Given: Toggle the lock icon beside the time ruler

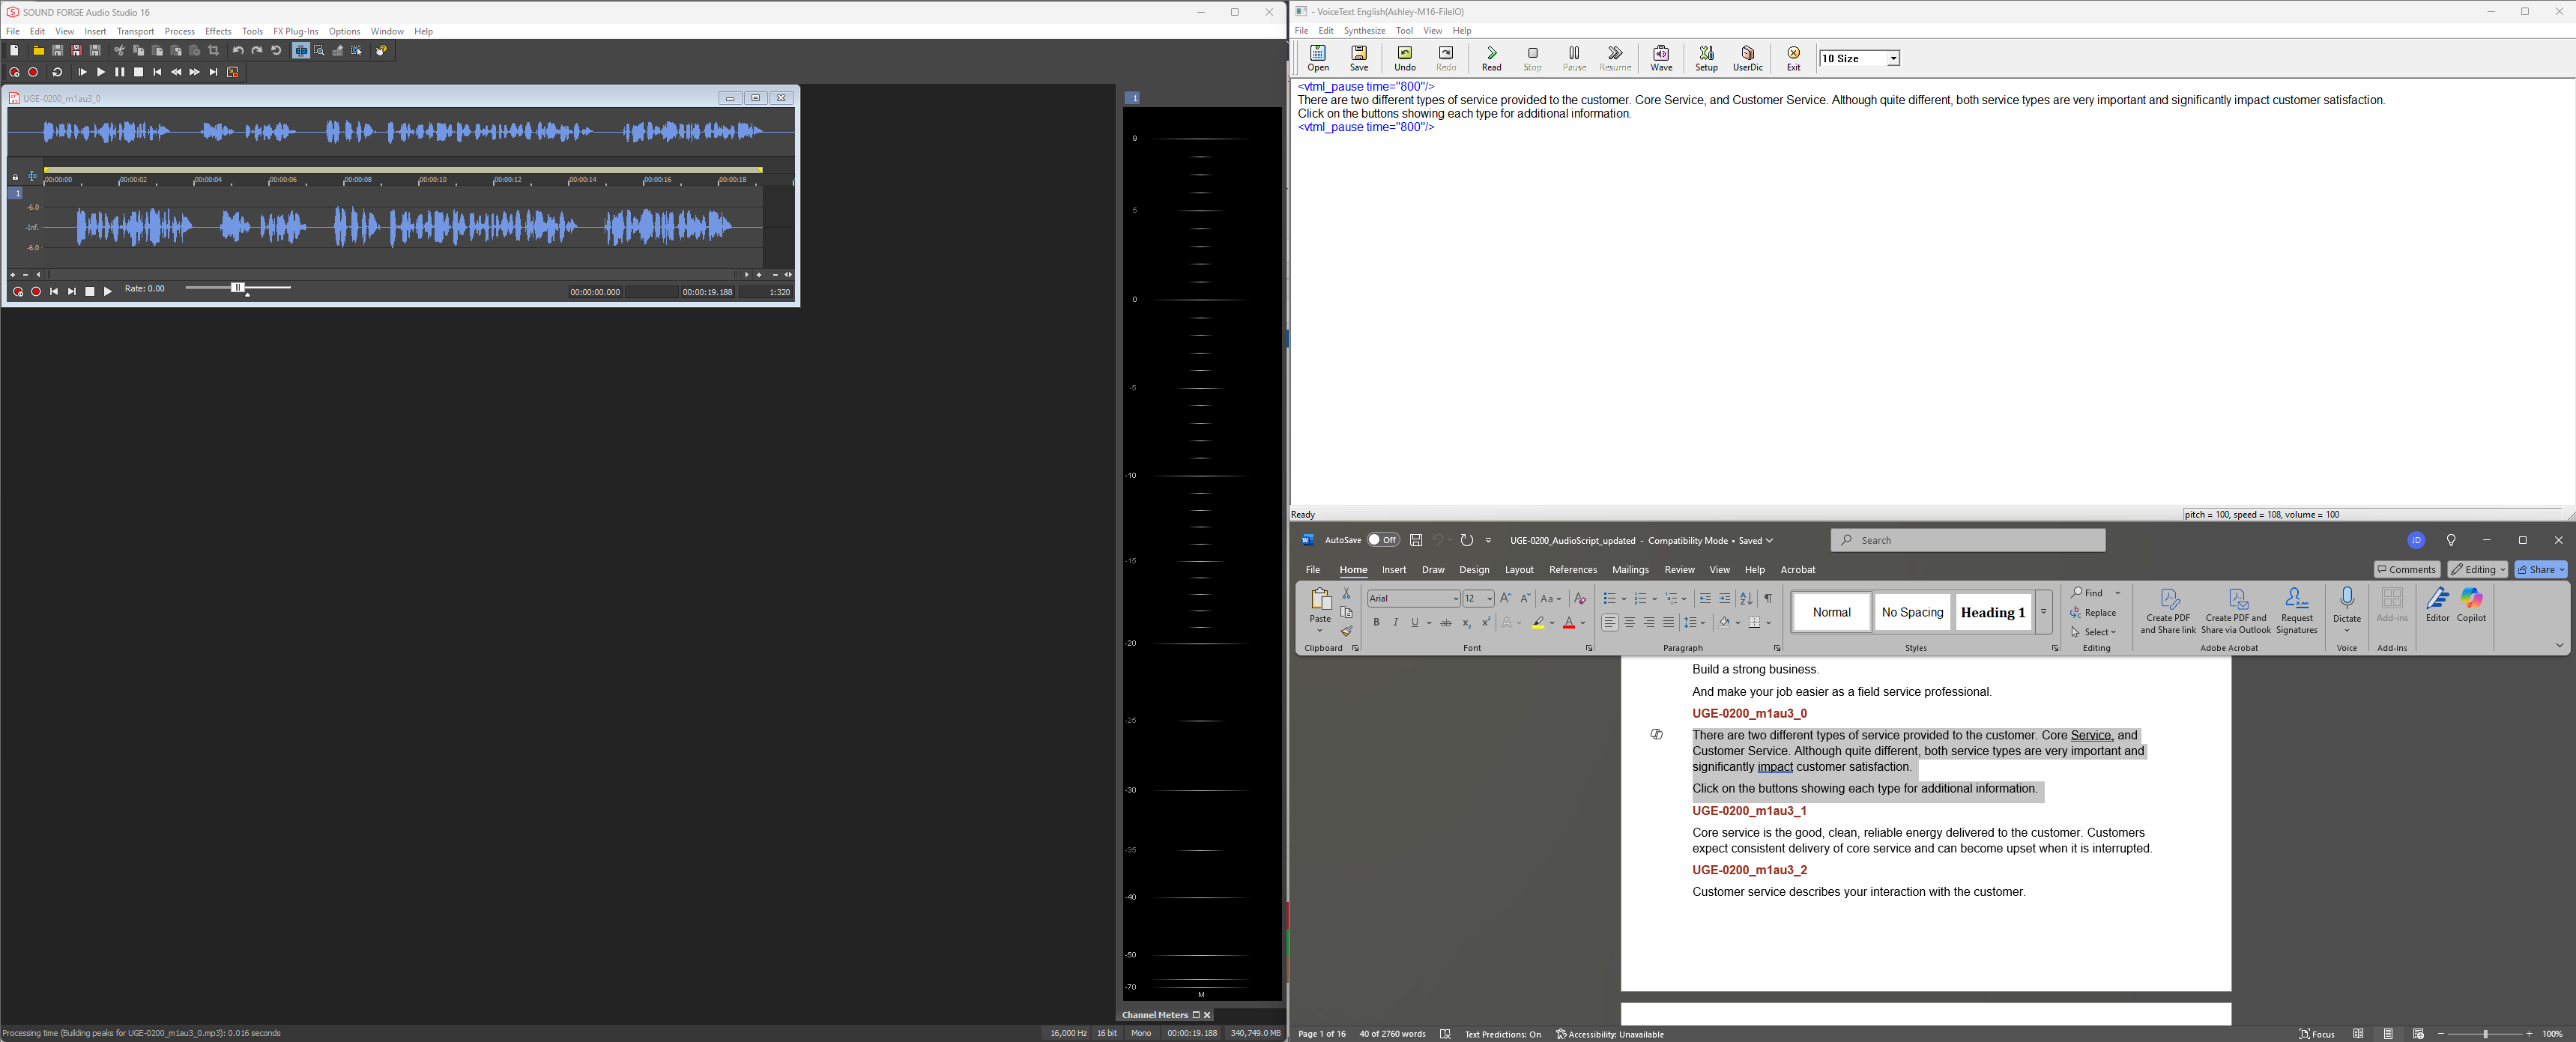Looking at the screenshot, I should click(x=15, y=177).
